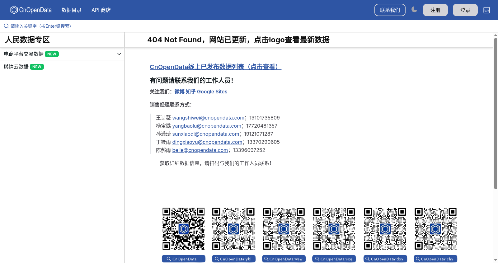
Task: Expand the 电商平台交易数据 chevron
Action: point(119,54)
